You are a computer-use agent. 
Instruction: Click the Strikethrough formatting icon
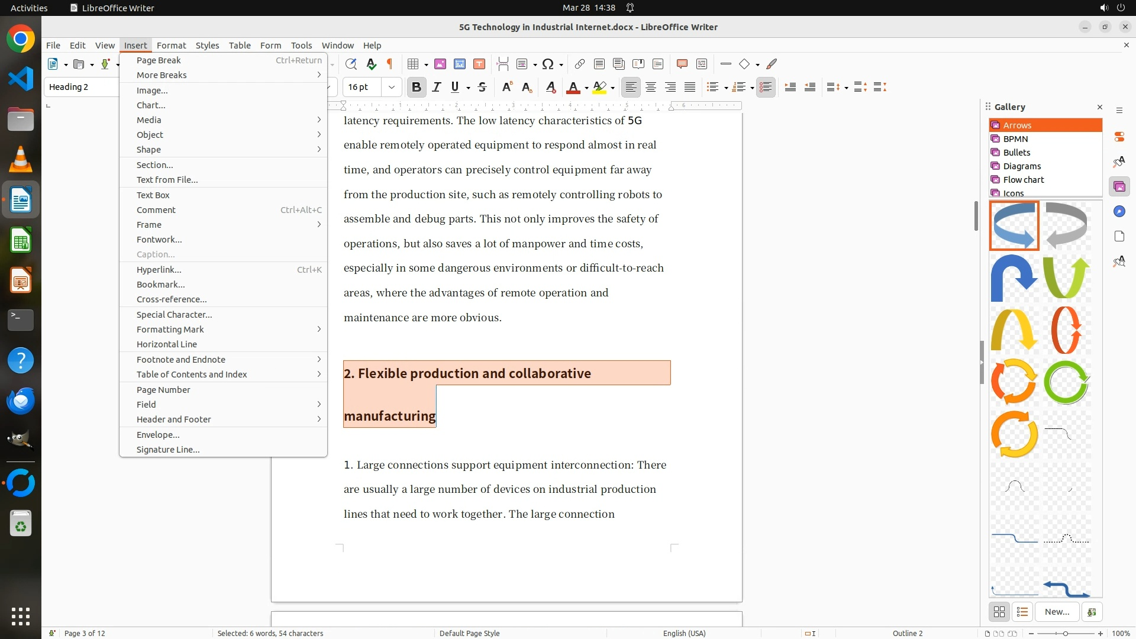(482, 87)
